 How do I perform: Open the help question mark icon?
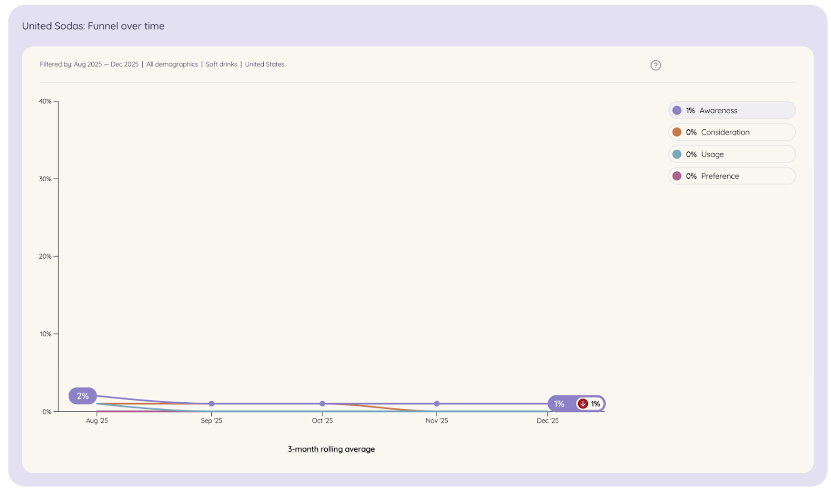point(655,65)
